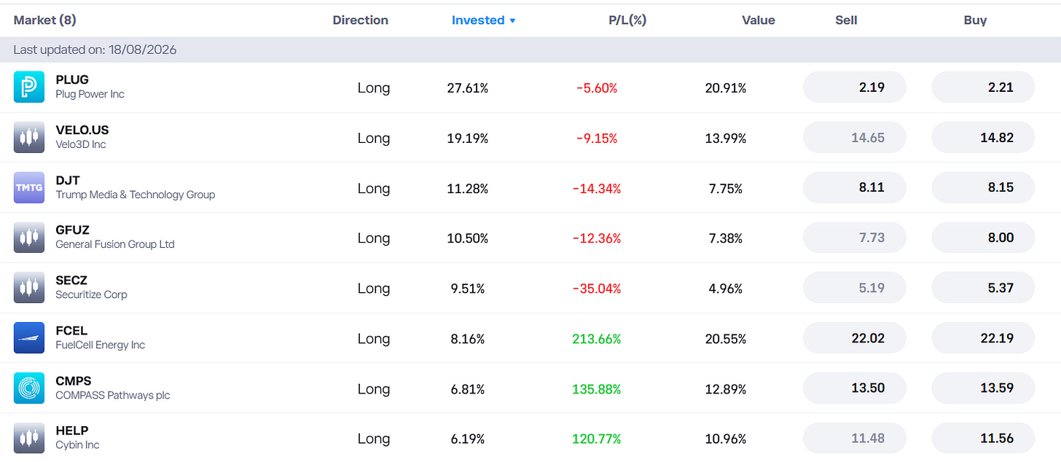The height and width of the screenshot is (462, 1061).
Task: Sort by the Direction column header
Action: point(361,20)
